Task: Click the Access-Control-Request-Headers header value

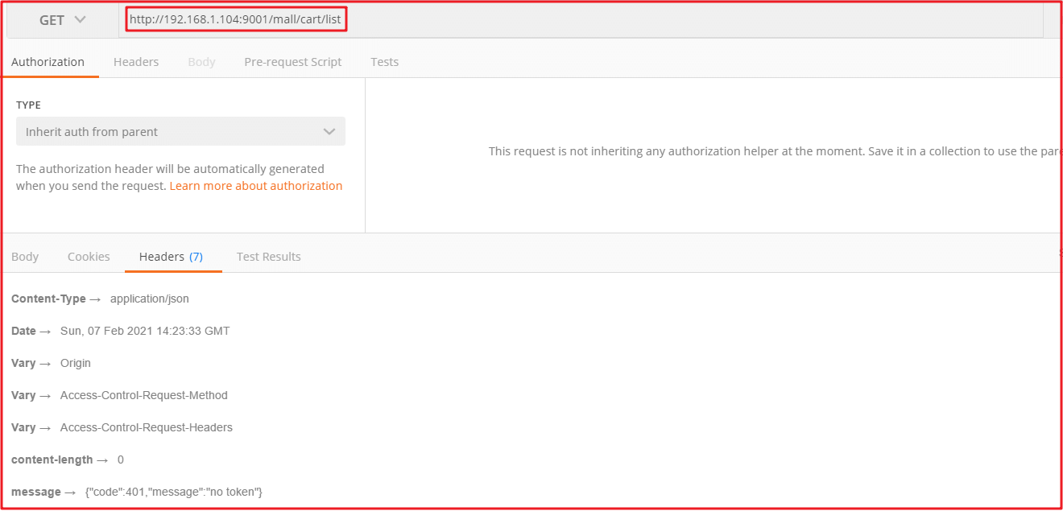Action: pyautogui.click(x=147, y=427)
